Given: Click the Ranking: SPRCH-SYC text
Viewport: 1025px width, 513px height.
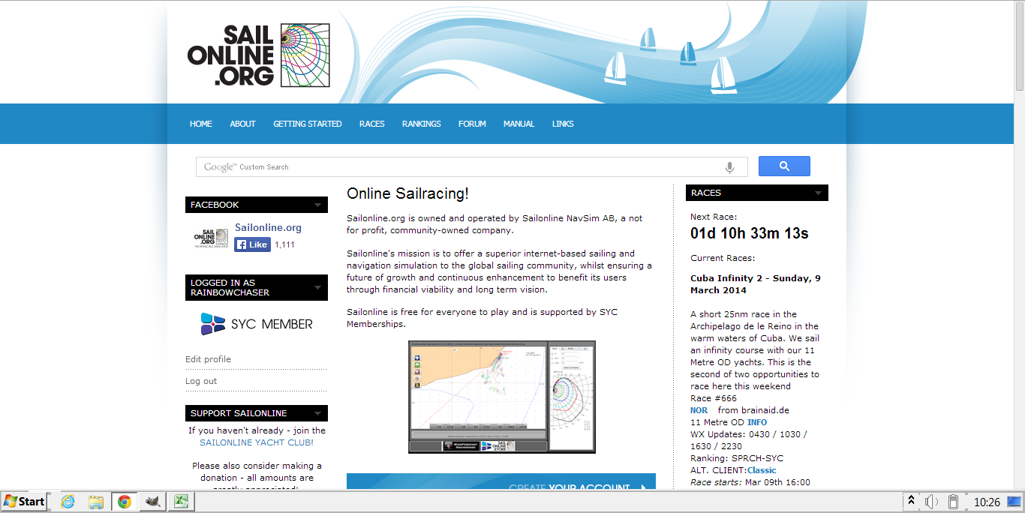Looking at the screenshot, I should point(737,458).
